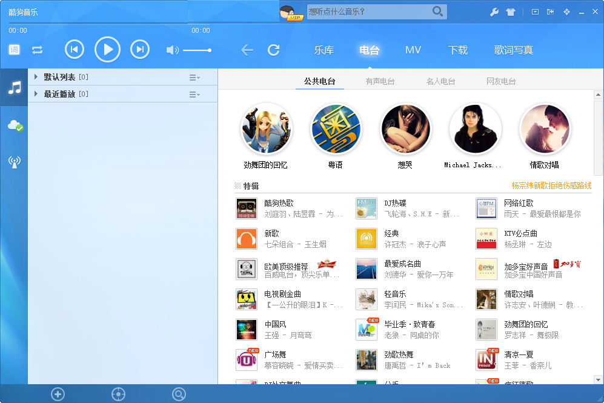Play the 广场舞 station icon
Image resolution: width=604 pixels, height=403 pixels.
coord(247,360)
